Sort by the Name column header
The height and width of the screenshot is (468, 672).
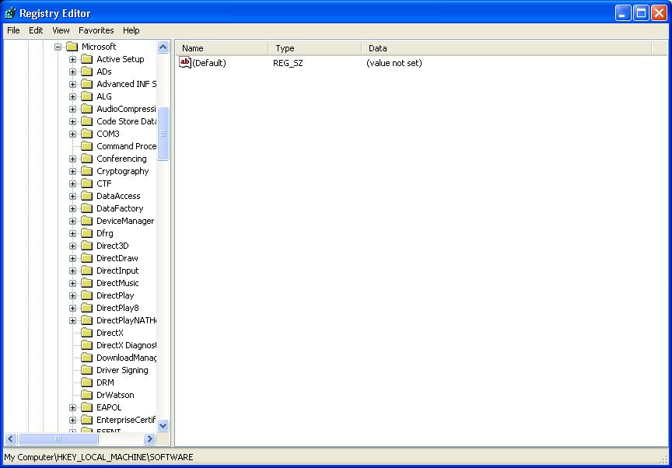223,48
